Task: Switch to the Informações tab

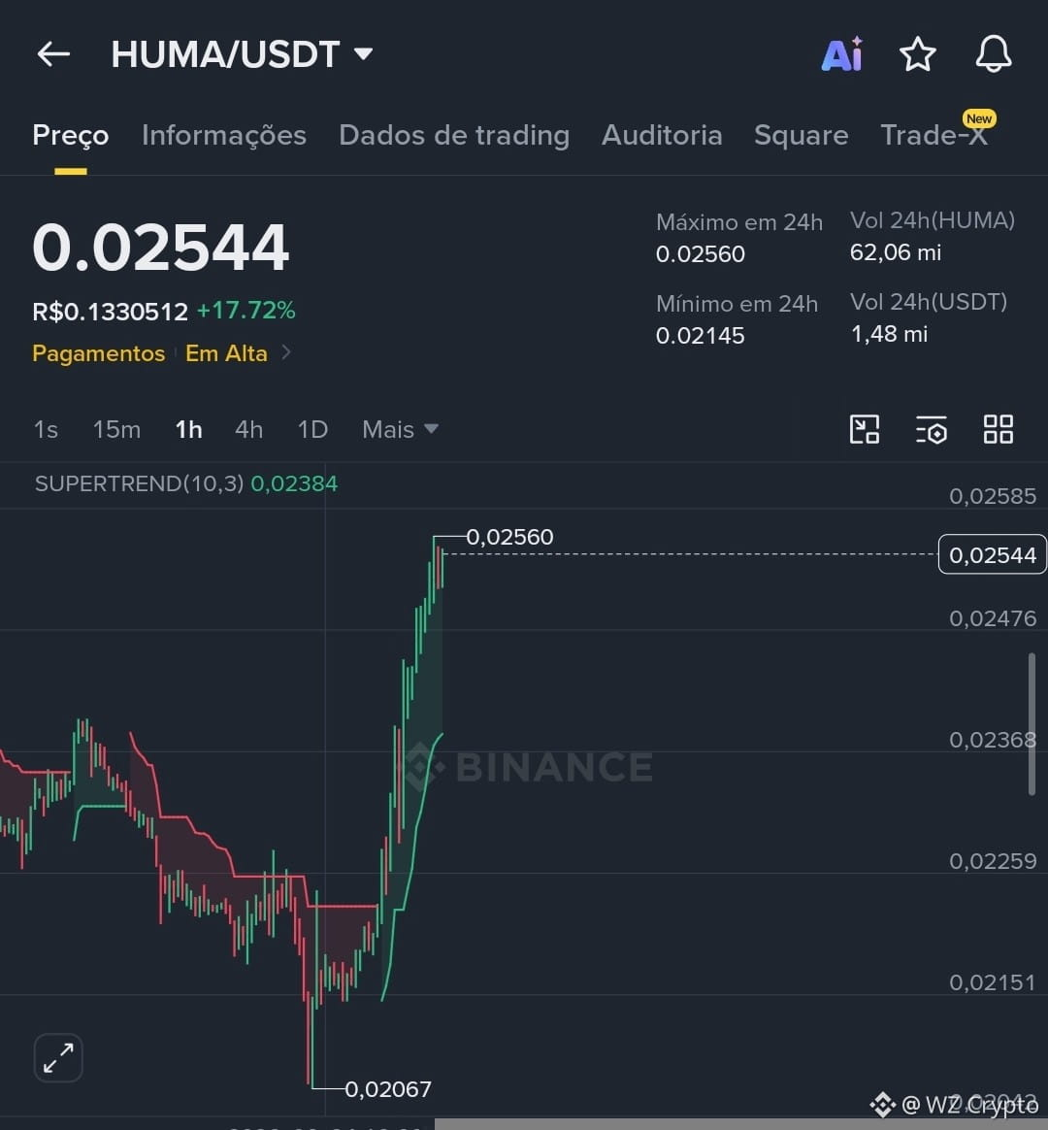Action: coord(224,135)
